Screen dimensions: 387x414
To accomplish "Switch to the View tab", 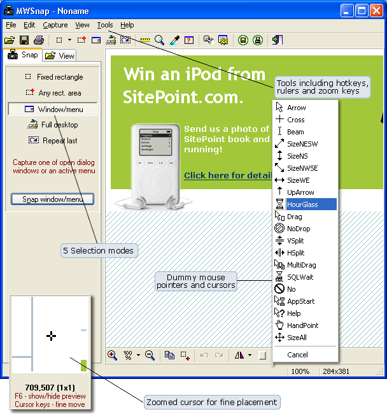I will pyautogui.click(x=60, y=55).
